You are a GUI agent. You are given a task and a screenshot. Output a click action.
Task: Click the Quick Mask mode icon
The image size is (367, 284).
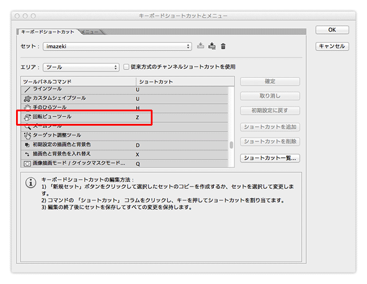27,164
